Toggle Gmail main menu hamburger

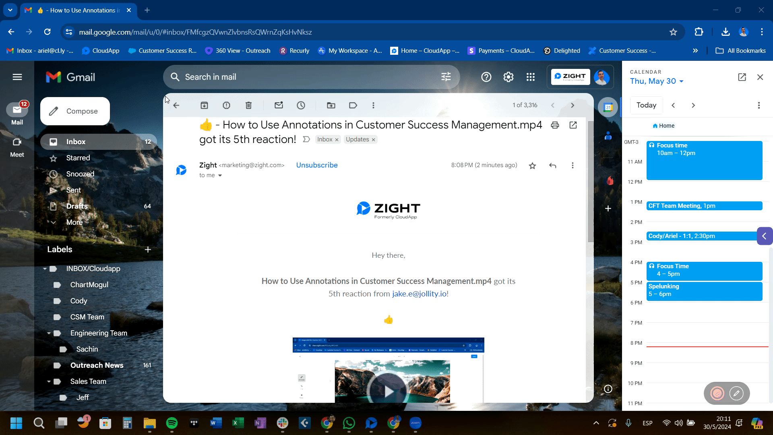[x=17, y=77]
